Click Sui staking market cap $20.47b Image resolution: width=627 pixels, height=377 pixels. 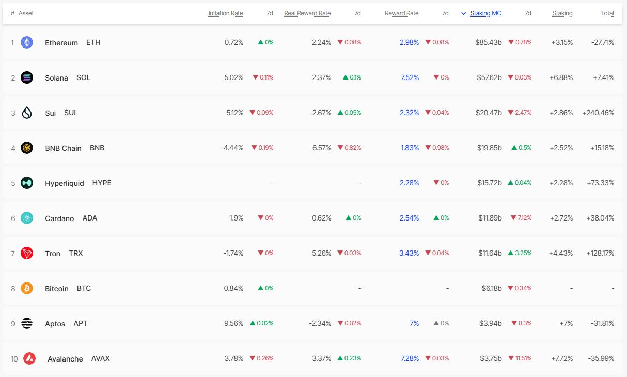coord(489,113)
